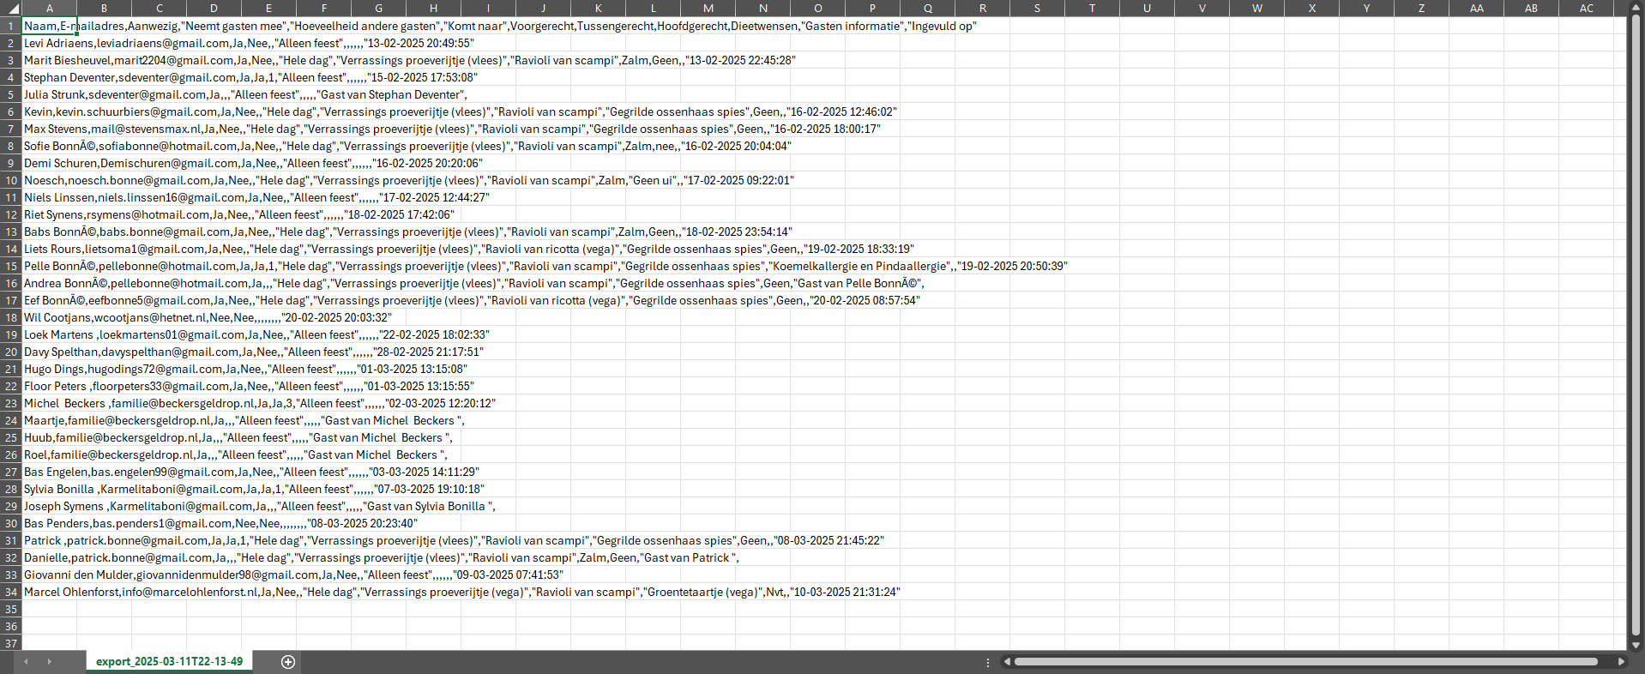
Task: Click the vertical scrollbar thumb
Action: (x=1636, y=326)
